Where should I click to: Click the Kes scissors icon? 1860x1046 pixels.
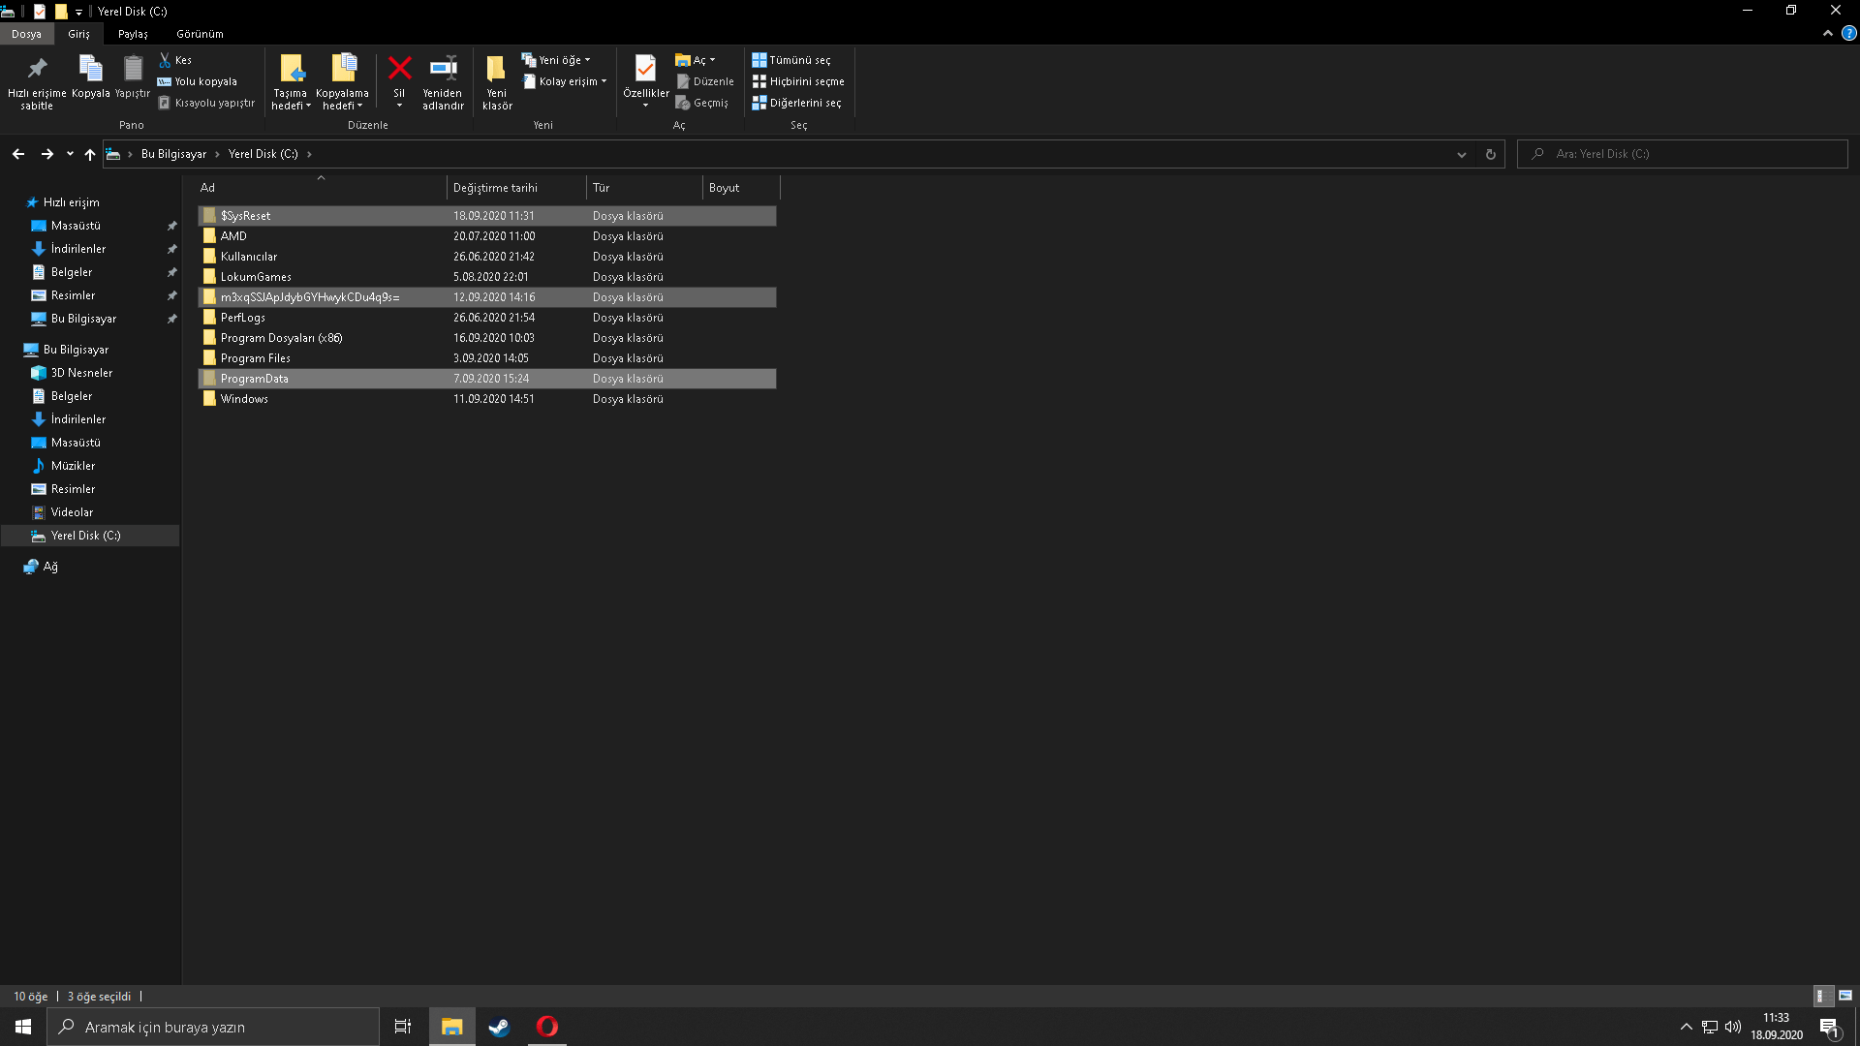(165, 60)
